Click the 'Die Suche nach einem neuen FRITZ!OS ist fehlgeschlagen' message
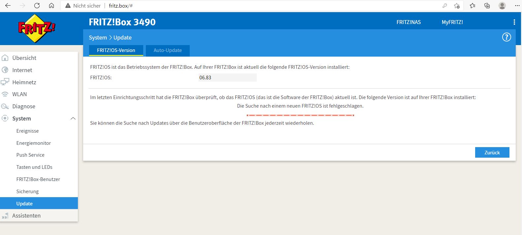Image resolution: width=522 pixels, height=235 pixels. [300, 106]
